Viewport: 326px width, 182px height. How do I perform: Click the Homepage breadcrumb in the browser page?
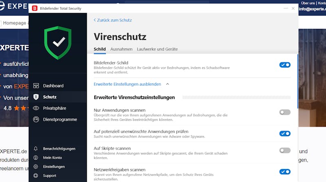(15, 23)
